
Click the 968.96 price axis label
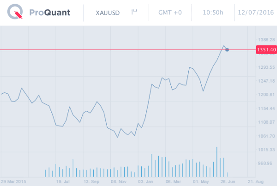point(266,163)
